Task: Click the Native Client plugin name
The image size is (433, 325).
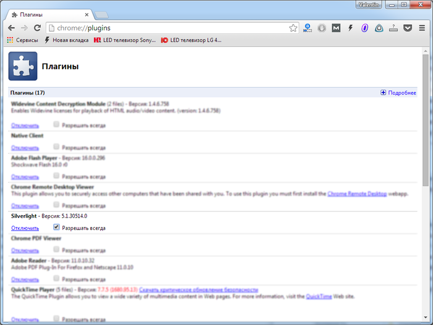Action: (27, 136)
